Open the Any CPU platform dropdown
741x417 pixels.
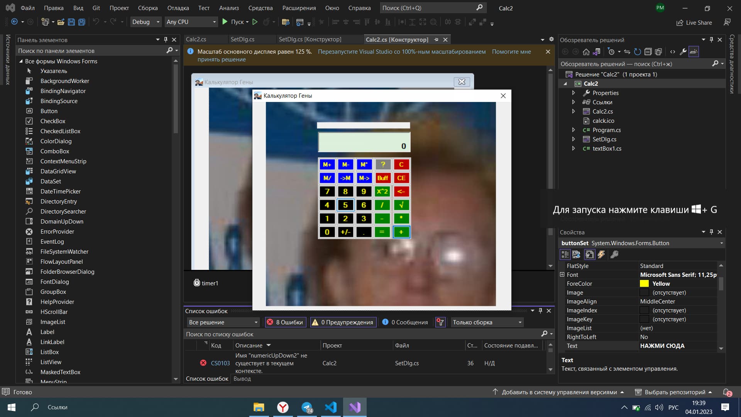coord(191,22)
